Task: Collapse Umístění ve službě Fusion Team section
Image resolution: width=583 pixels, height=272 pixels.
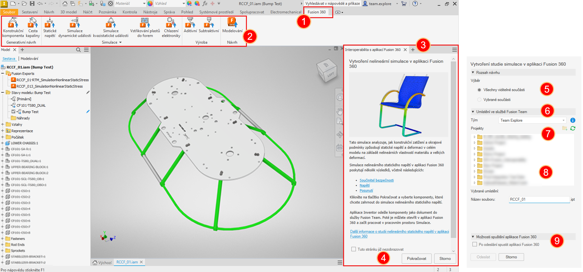Action: [473, 112]
